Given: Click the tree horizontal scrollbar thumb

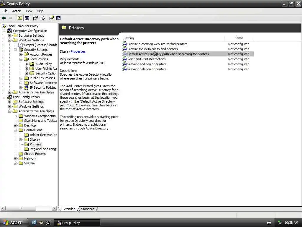Looking at the screenshot, I should click(x=21, y=208).
